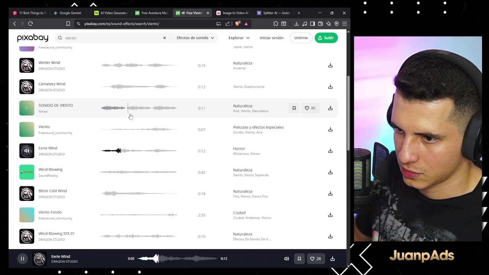
Task: Download the track from bottom player bar
Action: (x=333, y=259)
